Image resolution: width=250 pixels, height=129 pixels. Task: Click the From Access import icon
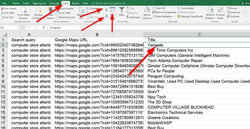1,9
